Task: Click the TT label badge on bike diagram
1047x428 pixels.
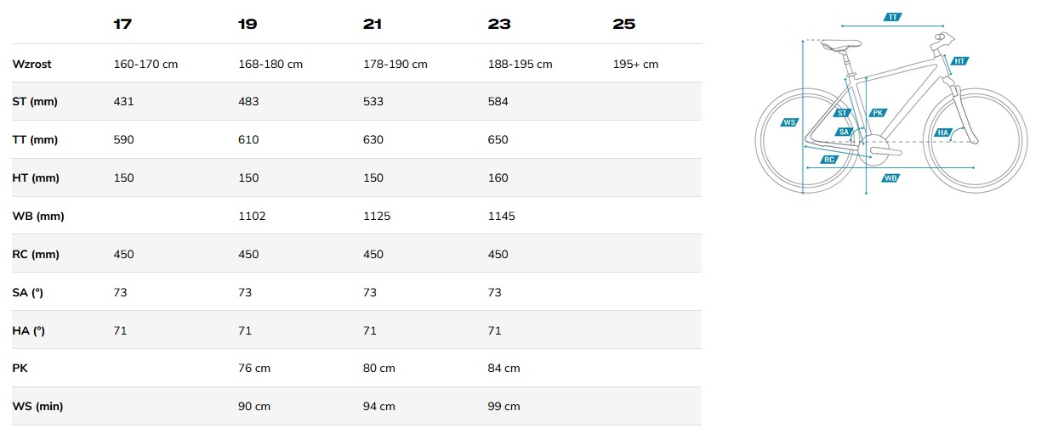Action: point(892,17)
